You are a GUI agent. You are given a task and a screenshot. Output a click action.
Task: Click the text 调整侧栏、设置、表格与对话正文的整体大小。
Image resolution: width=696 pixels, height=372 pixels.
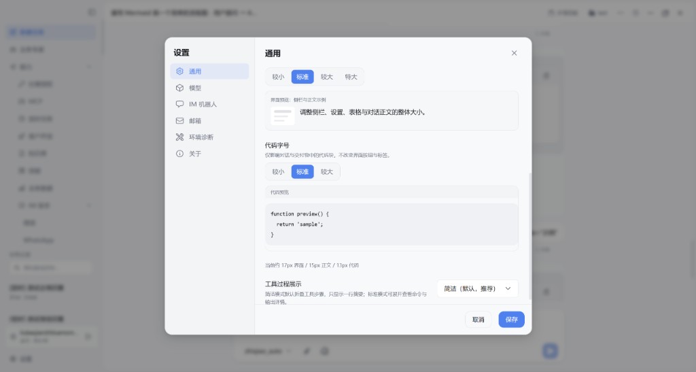click(364, 112)
